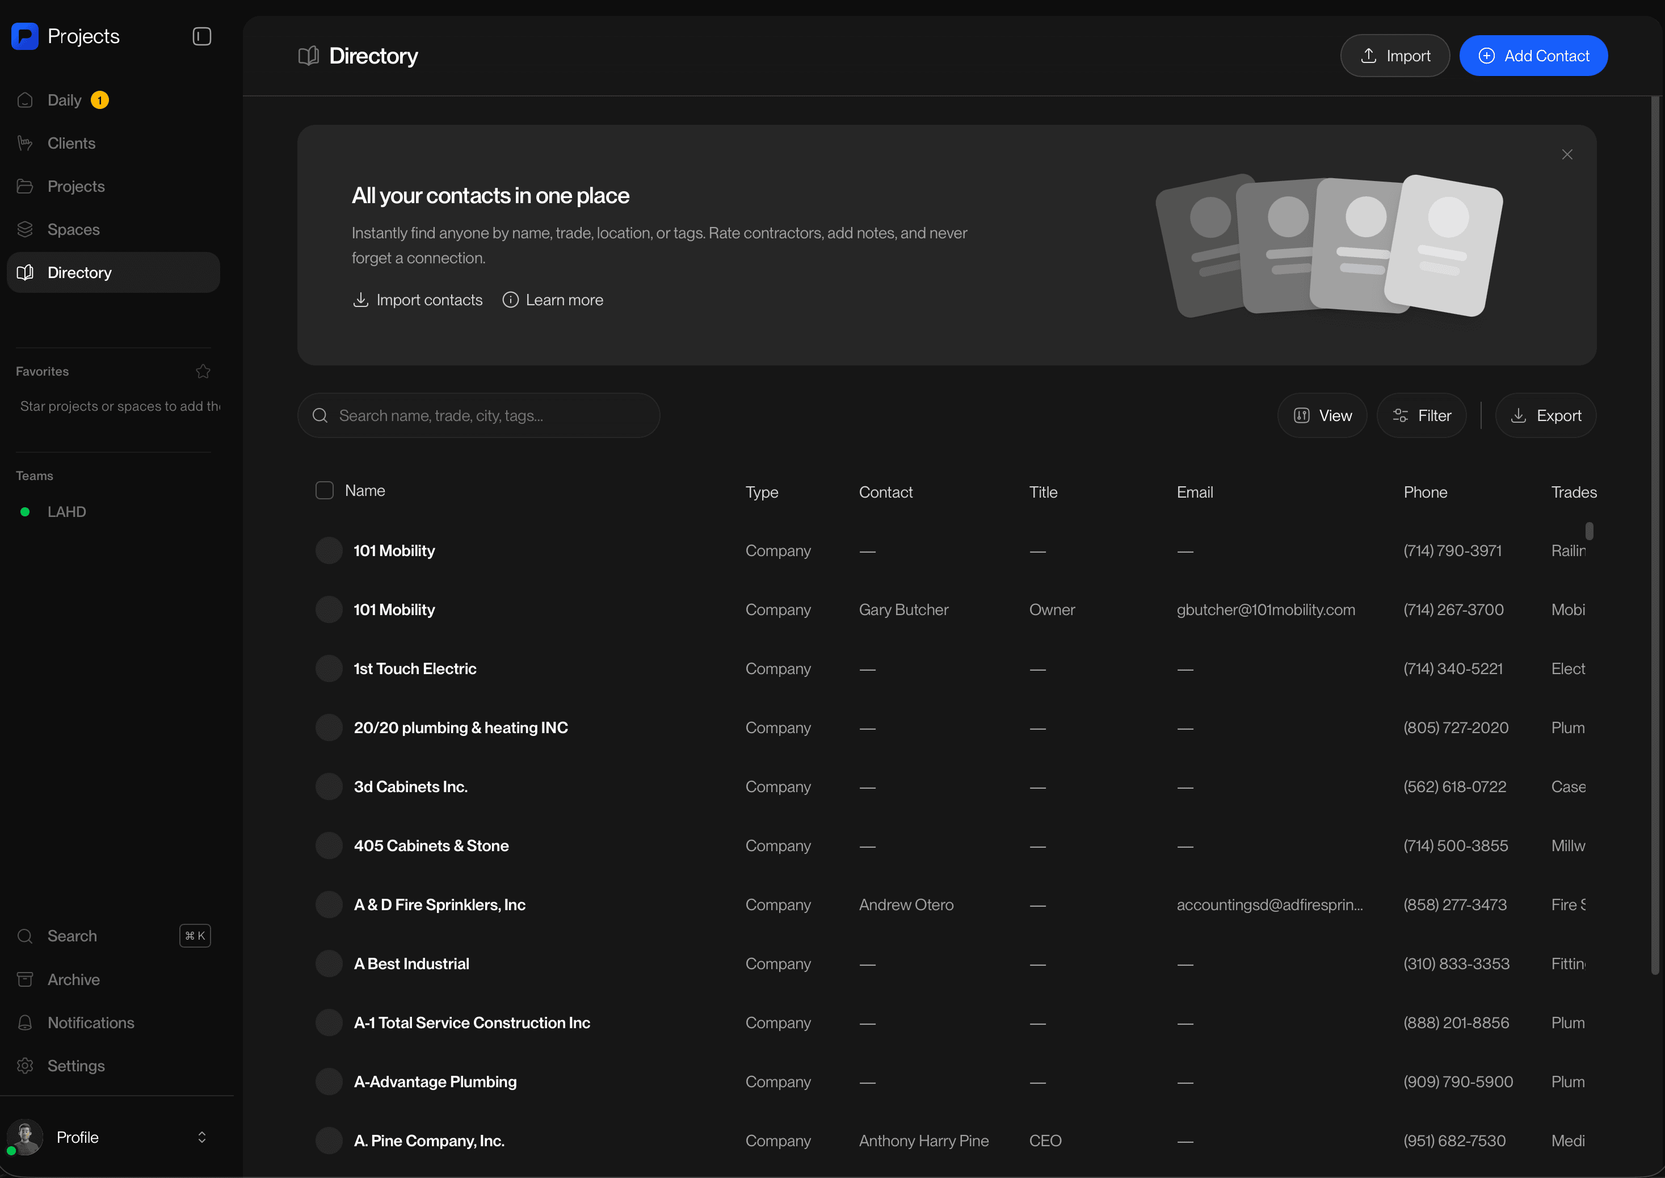Open Settings with the gear icon
This screenshot has width=1665, height=1178.
26,1066
